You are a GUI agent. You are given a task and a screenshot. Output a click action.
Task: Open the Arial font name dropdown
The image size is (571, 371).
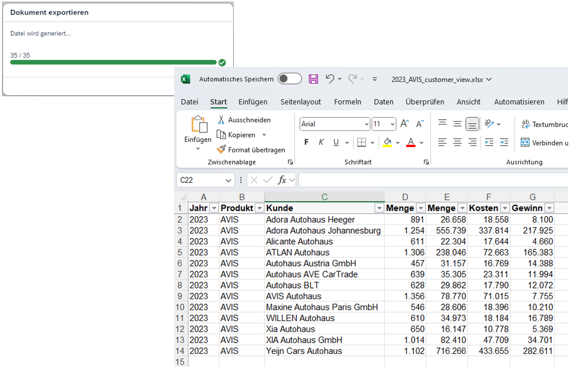(x=366, y=124)
